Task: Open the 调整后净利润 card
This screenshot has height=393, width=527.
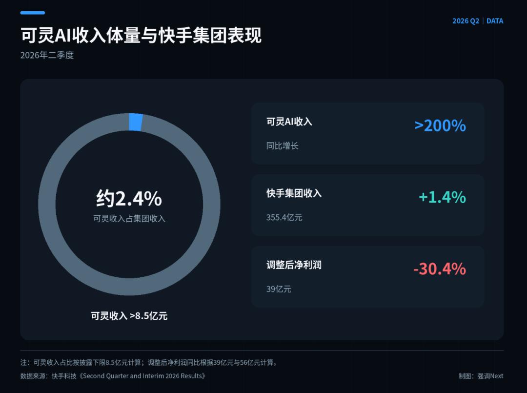Action: pos(368,277)
